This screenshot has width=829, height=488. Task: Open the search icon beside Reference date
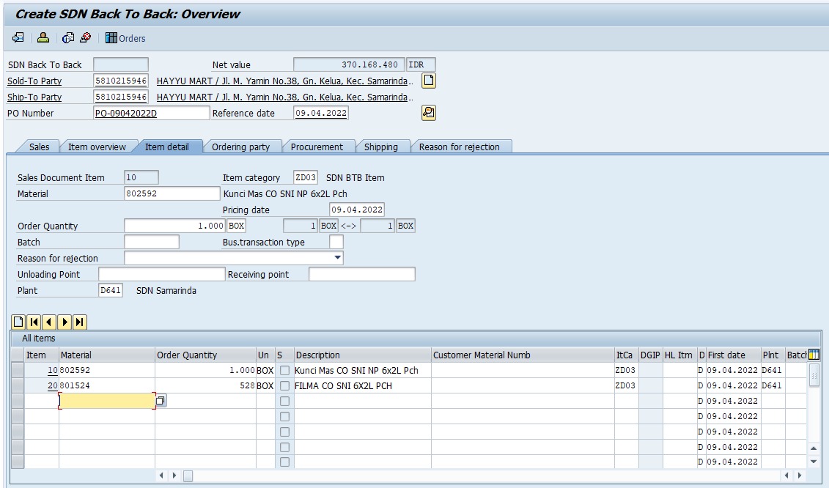click(429, 113)
